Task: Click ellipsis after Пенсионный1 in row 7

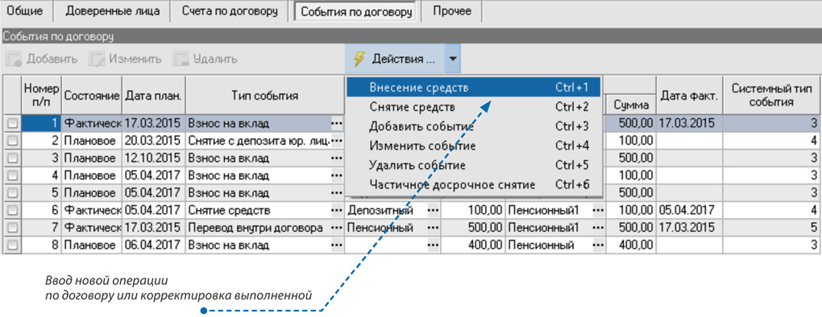Action: 599,228
